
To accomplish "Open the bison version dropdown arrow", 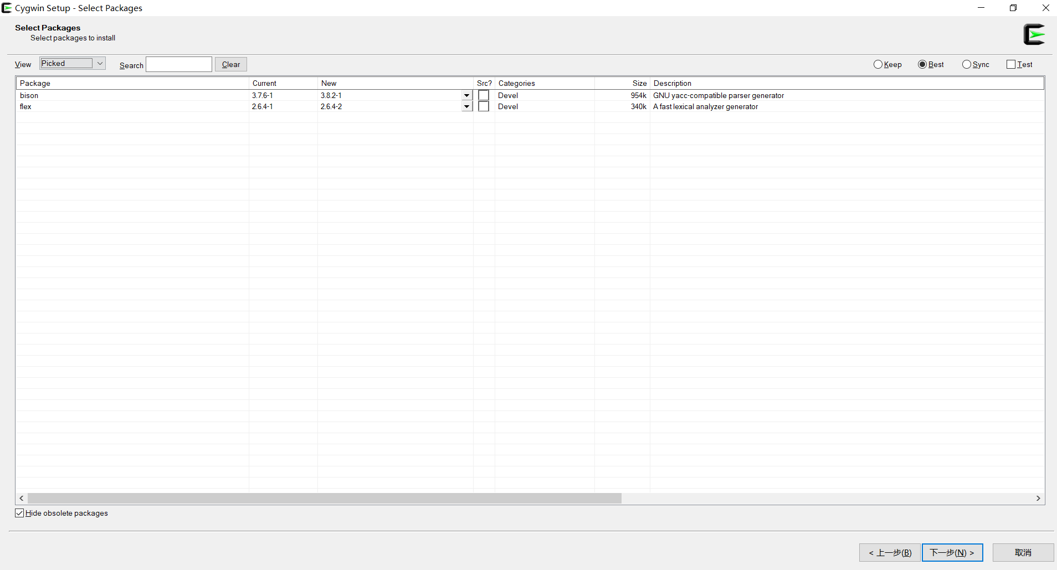I will pos(466,95).
